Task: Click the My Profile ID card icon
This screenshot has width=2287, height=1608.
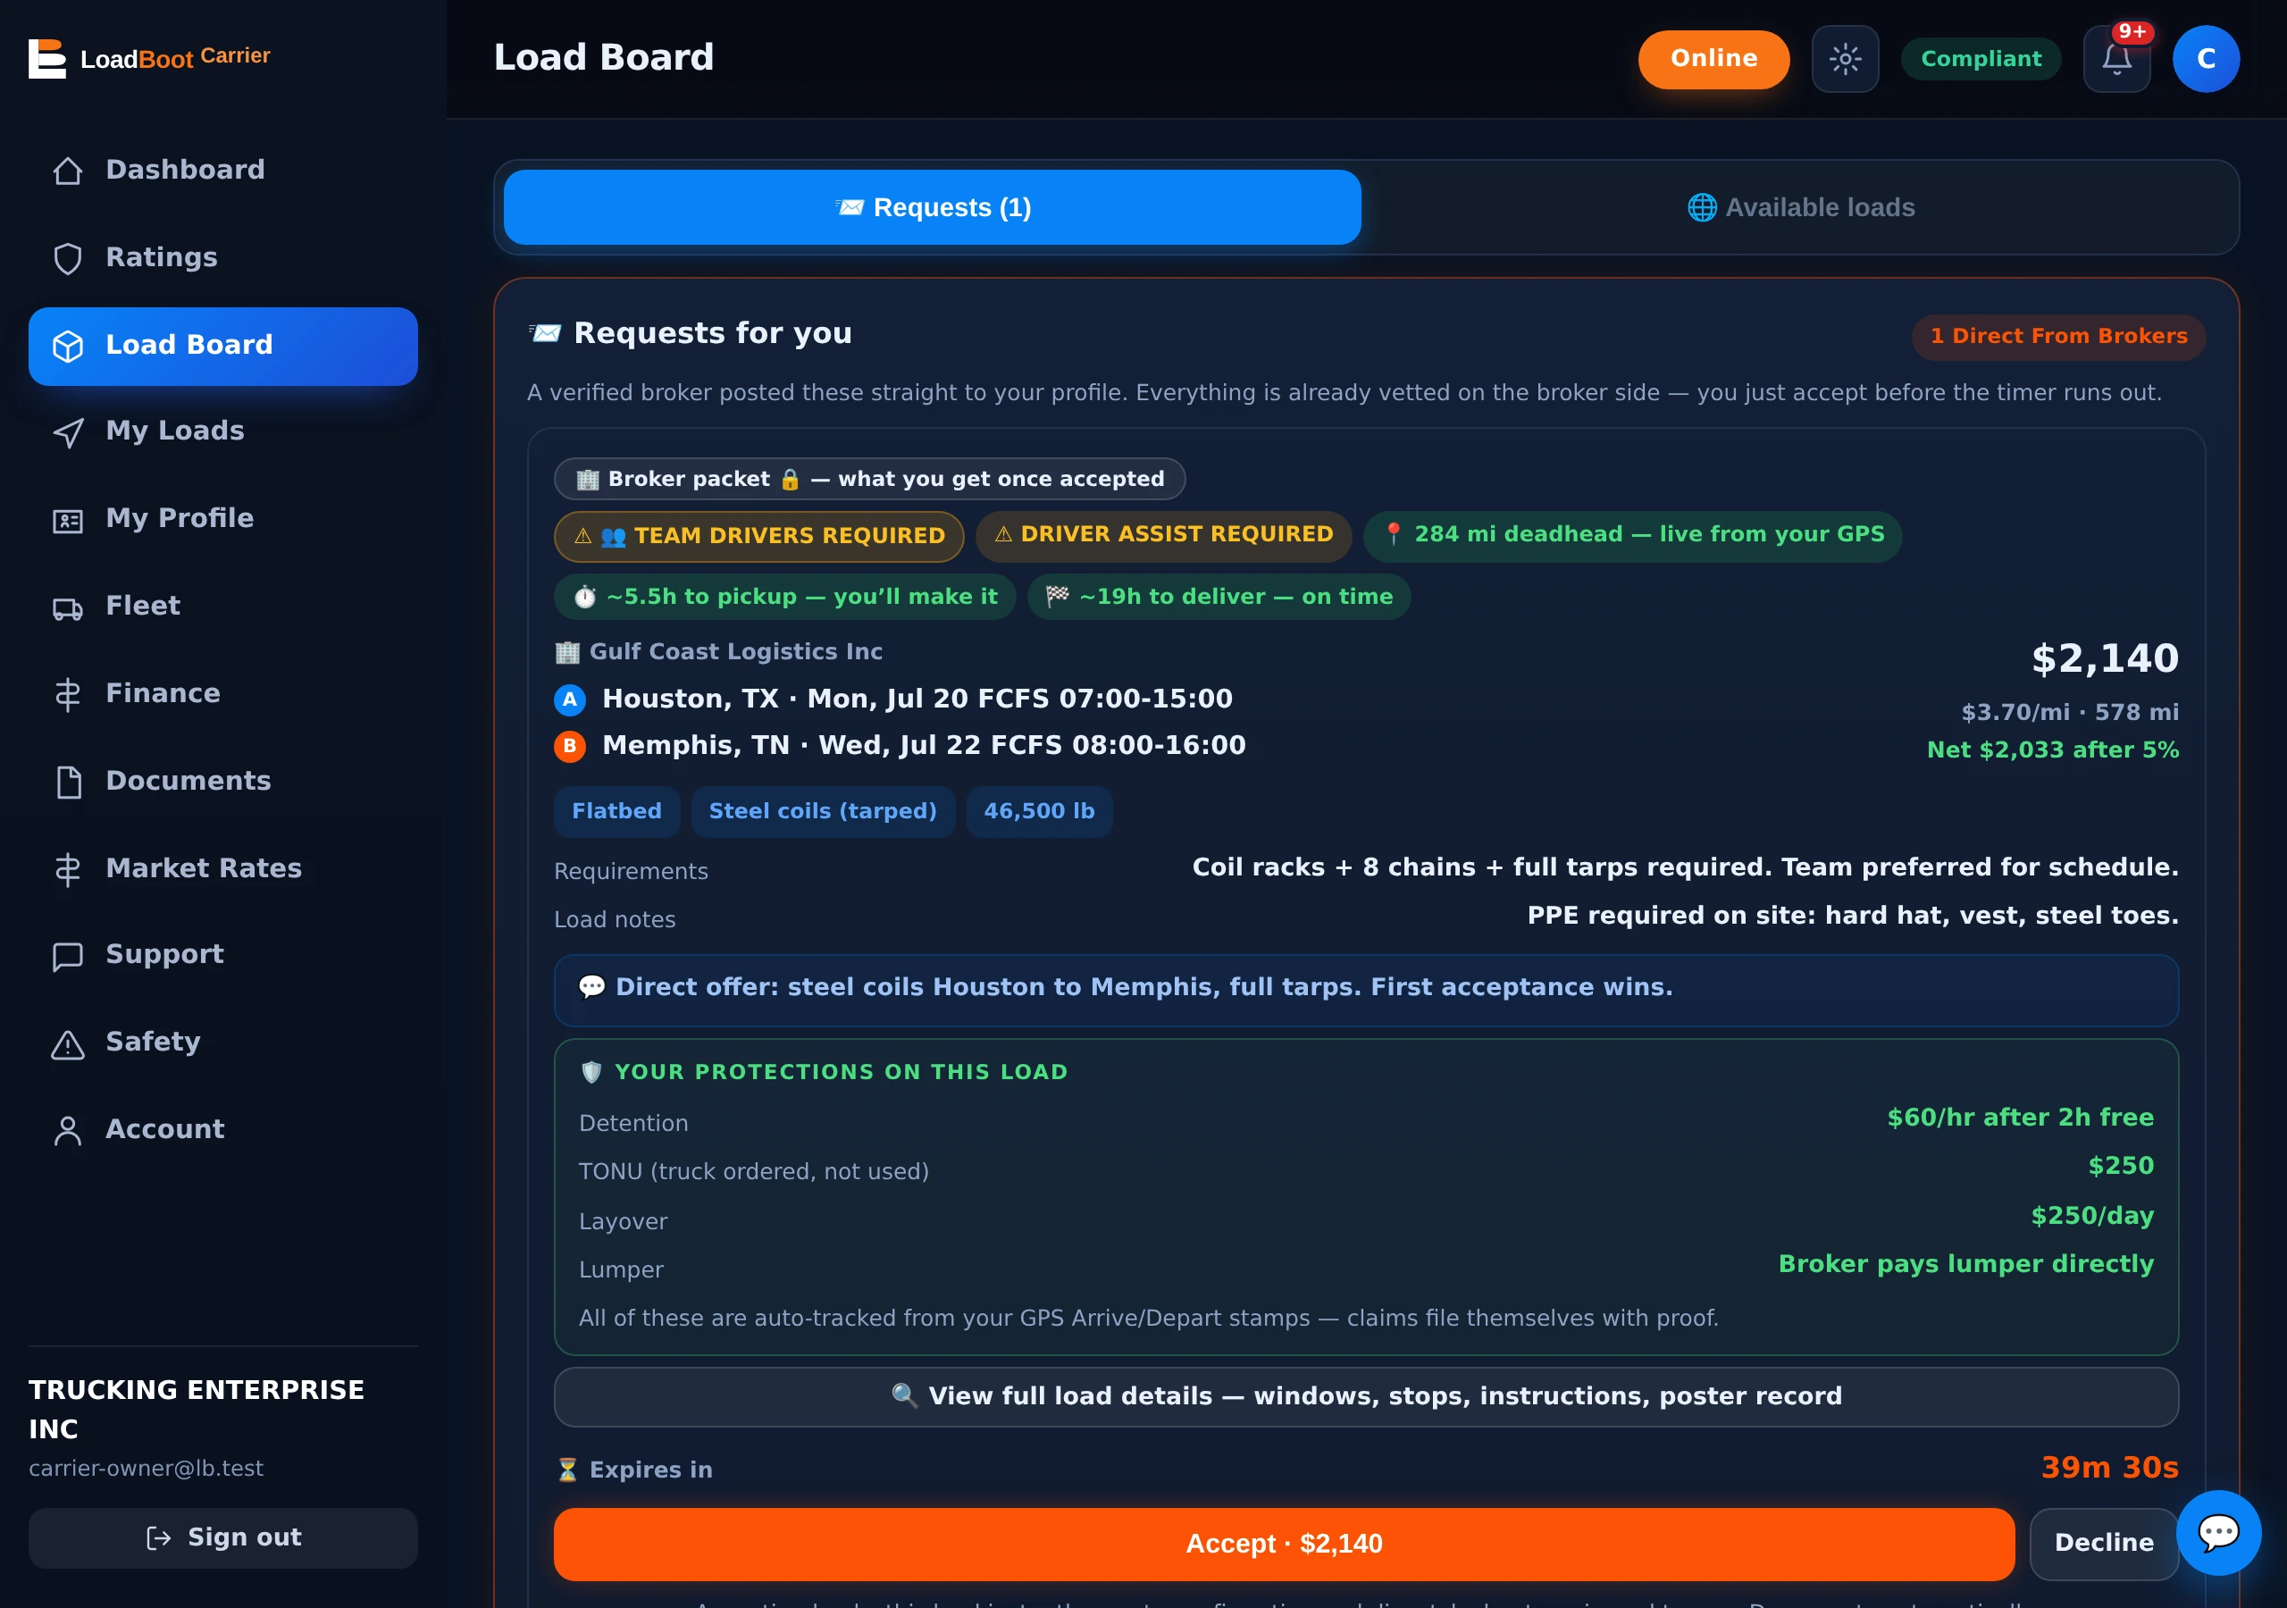Action: (68, 520)
